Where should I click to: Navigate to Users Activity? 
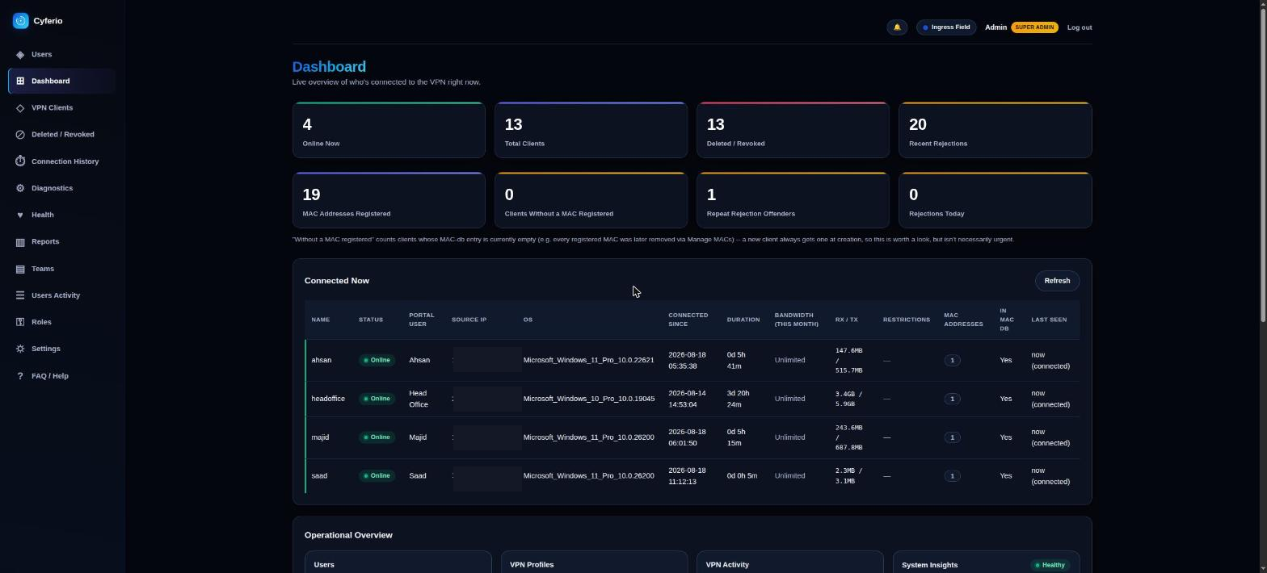coord(61,295)
